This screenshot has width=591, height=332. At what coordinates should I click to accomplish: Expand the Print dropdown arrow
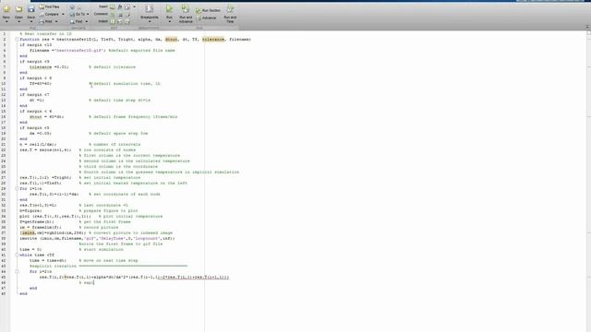tap(56, 21)
